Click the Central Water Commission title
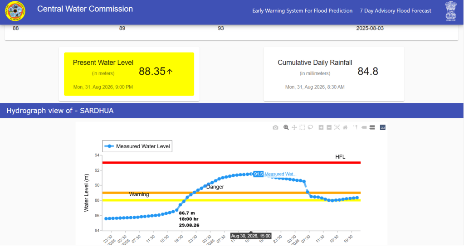Screen dimensions: 464x247 click(x=85, y=9)
